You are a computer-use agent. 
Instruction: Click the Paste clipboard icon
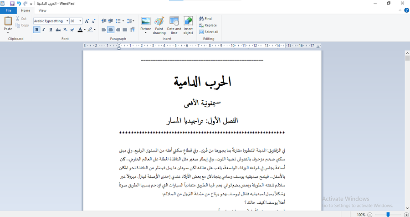coord(8,21)
